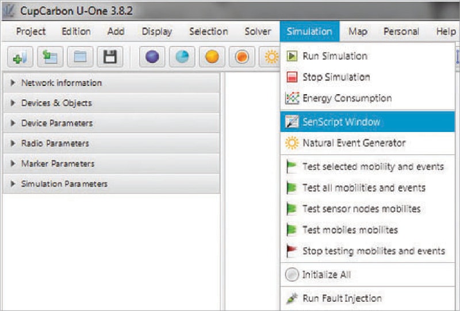Select Test selected mobility and events
Viewport: 460px width, 311px height.
click(367, 166)
